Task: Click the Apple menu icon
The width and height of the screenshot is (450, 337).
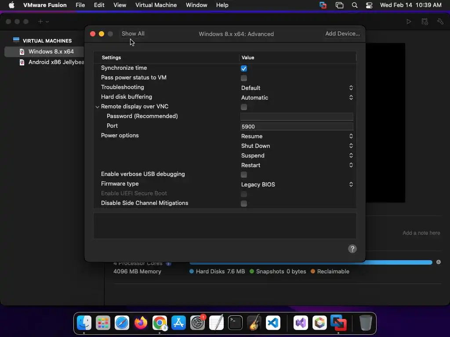Action: 11,5
